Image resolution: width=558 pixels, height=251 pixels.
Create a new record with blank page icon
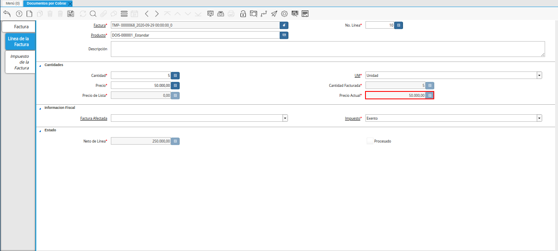[29, 14]
